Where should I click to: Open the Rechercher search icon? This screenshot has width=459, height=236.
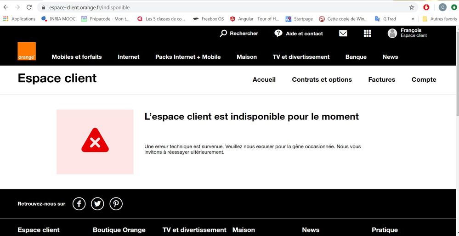pos(224,34)
